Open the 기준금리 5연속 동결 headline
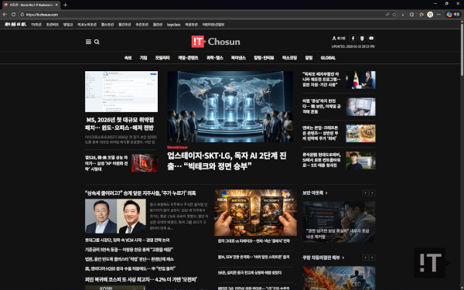 (129, 250)
